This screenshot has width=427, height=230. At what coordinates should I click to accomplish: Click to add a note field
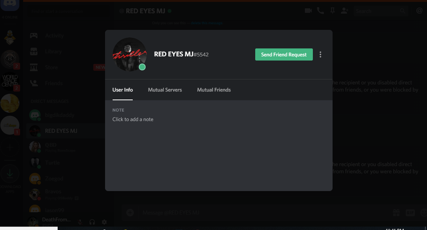(133, 120)
